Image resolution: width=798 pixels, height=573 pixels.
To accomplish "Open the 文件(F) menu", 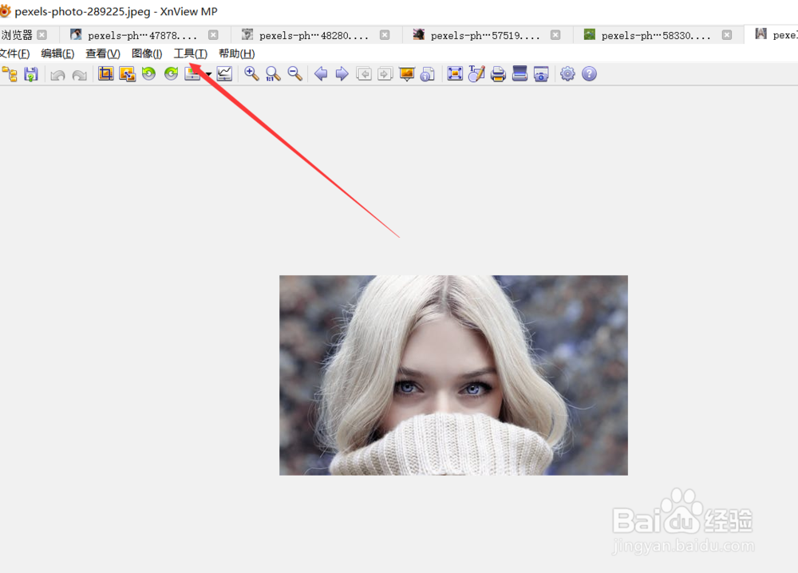I will (14, 53).
